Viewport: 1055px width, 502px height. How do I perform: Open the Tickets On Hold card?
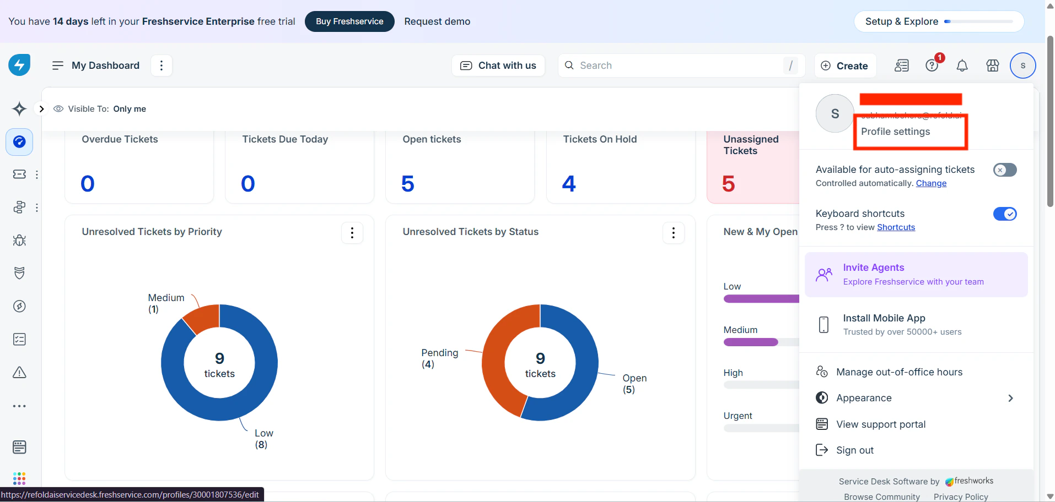621,167
